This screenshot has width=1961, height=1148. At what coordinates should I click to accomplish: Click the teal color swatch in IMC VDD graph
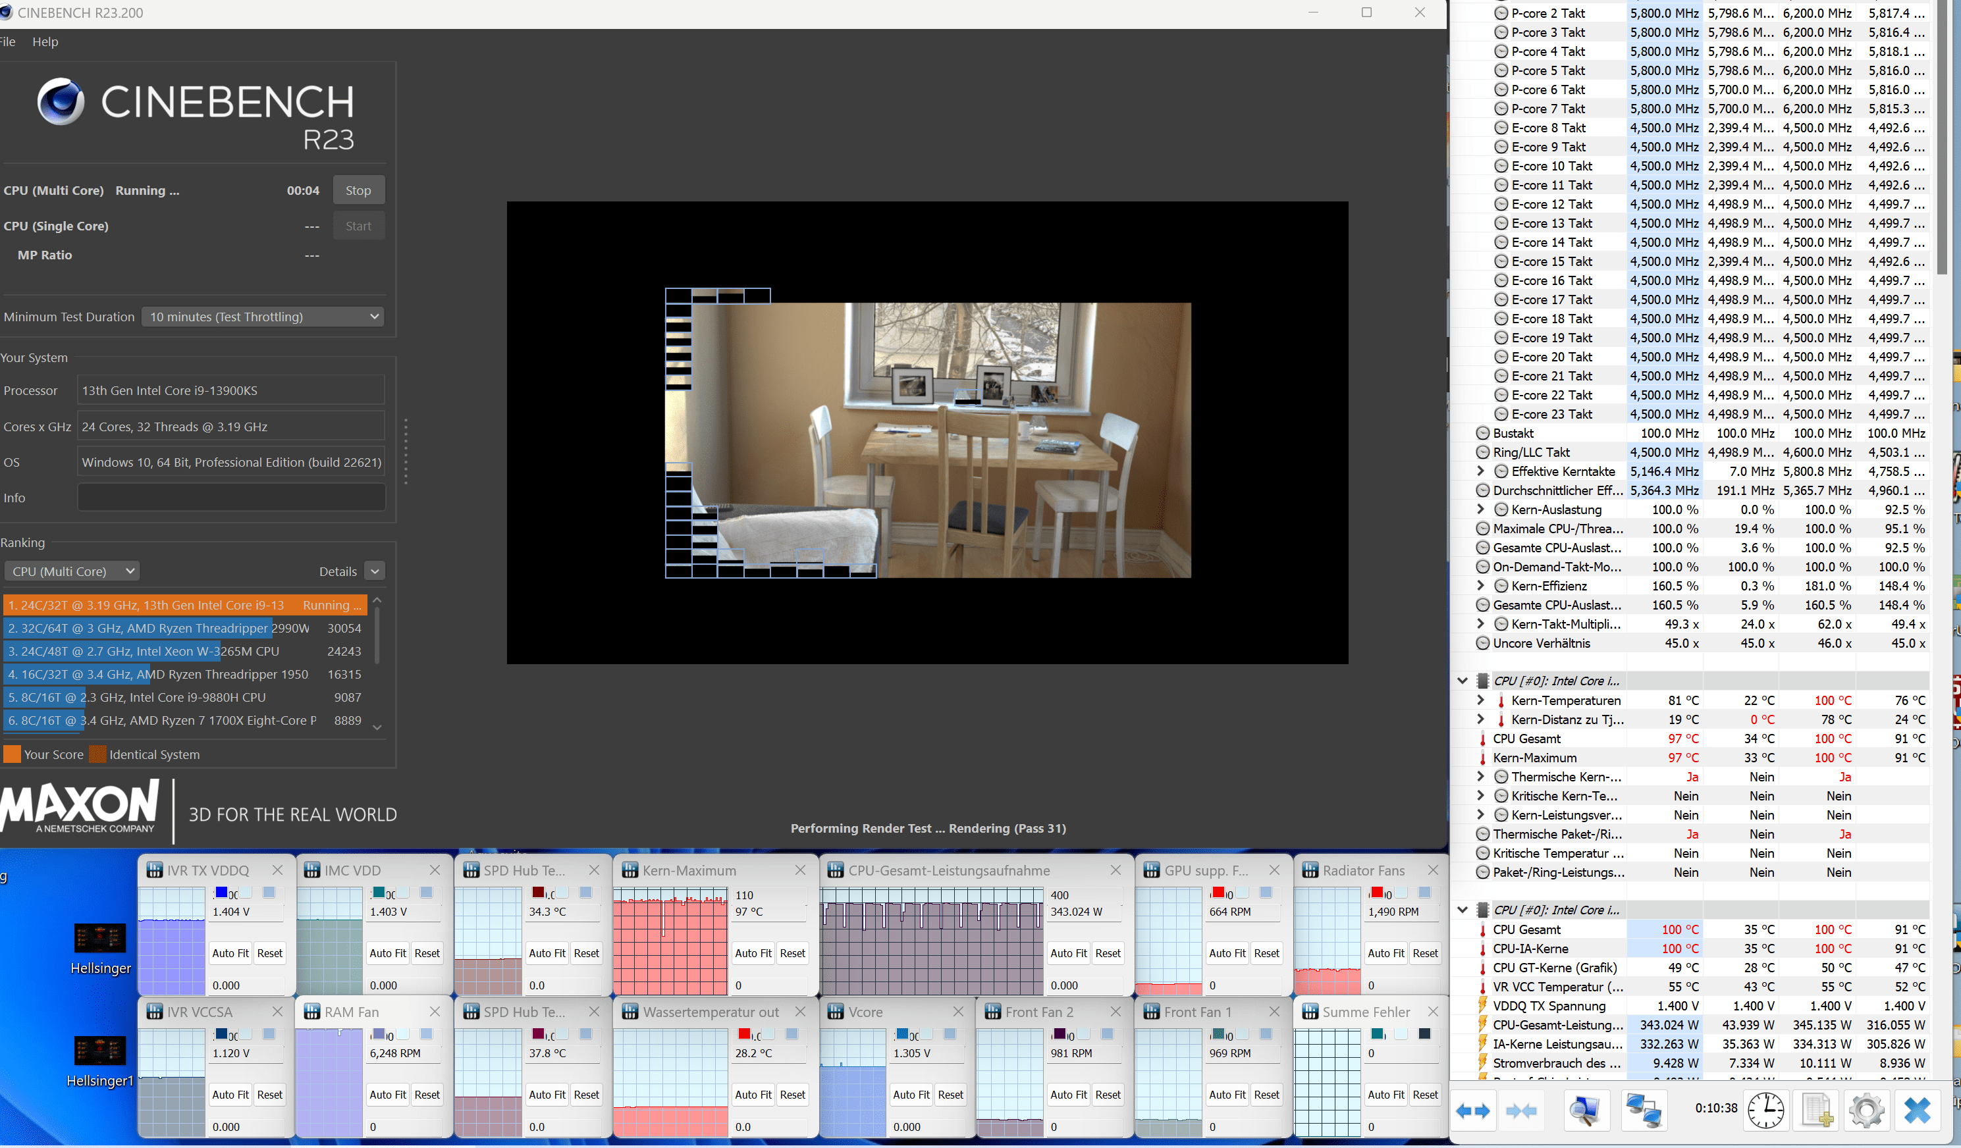(379, 892)
